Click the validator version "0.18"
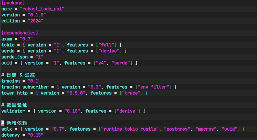The height and width of the screenshot is (140, 257). 72,111
